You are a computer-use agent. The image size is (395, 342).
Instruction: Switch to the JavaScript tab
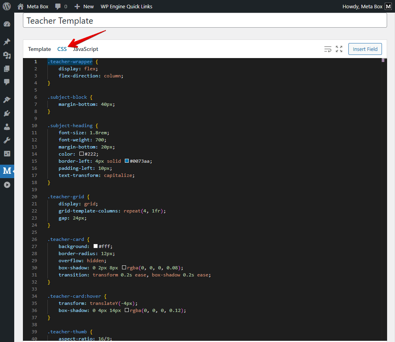point(85,49)
